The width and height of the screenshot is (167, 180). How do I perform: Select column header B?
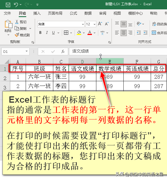coord(39,62)
